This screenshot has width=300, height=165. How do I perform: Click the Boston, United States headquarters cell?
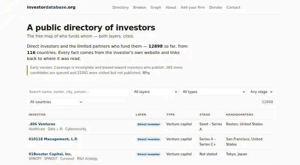coord(244,124)
